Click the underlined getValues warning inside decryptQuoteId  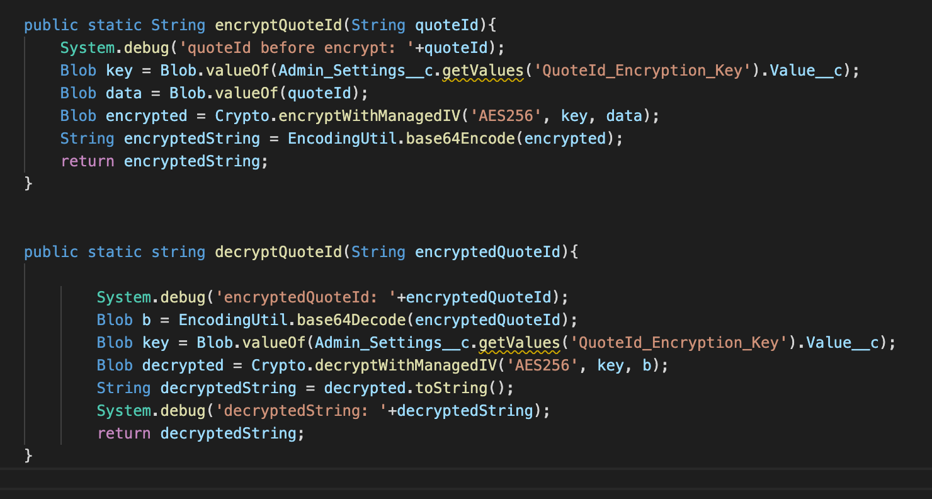tap(520, 343)
